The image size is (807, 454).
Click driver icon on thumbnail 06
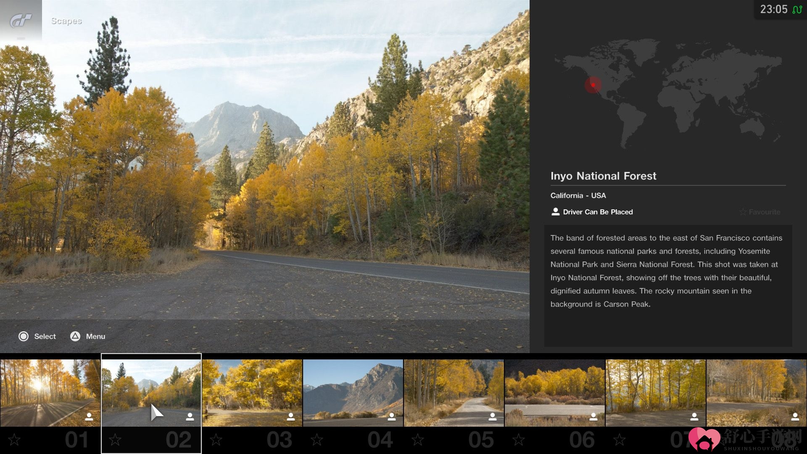coord(593,417)
